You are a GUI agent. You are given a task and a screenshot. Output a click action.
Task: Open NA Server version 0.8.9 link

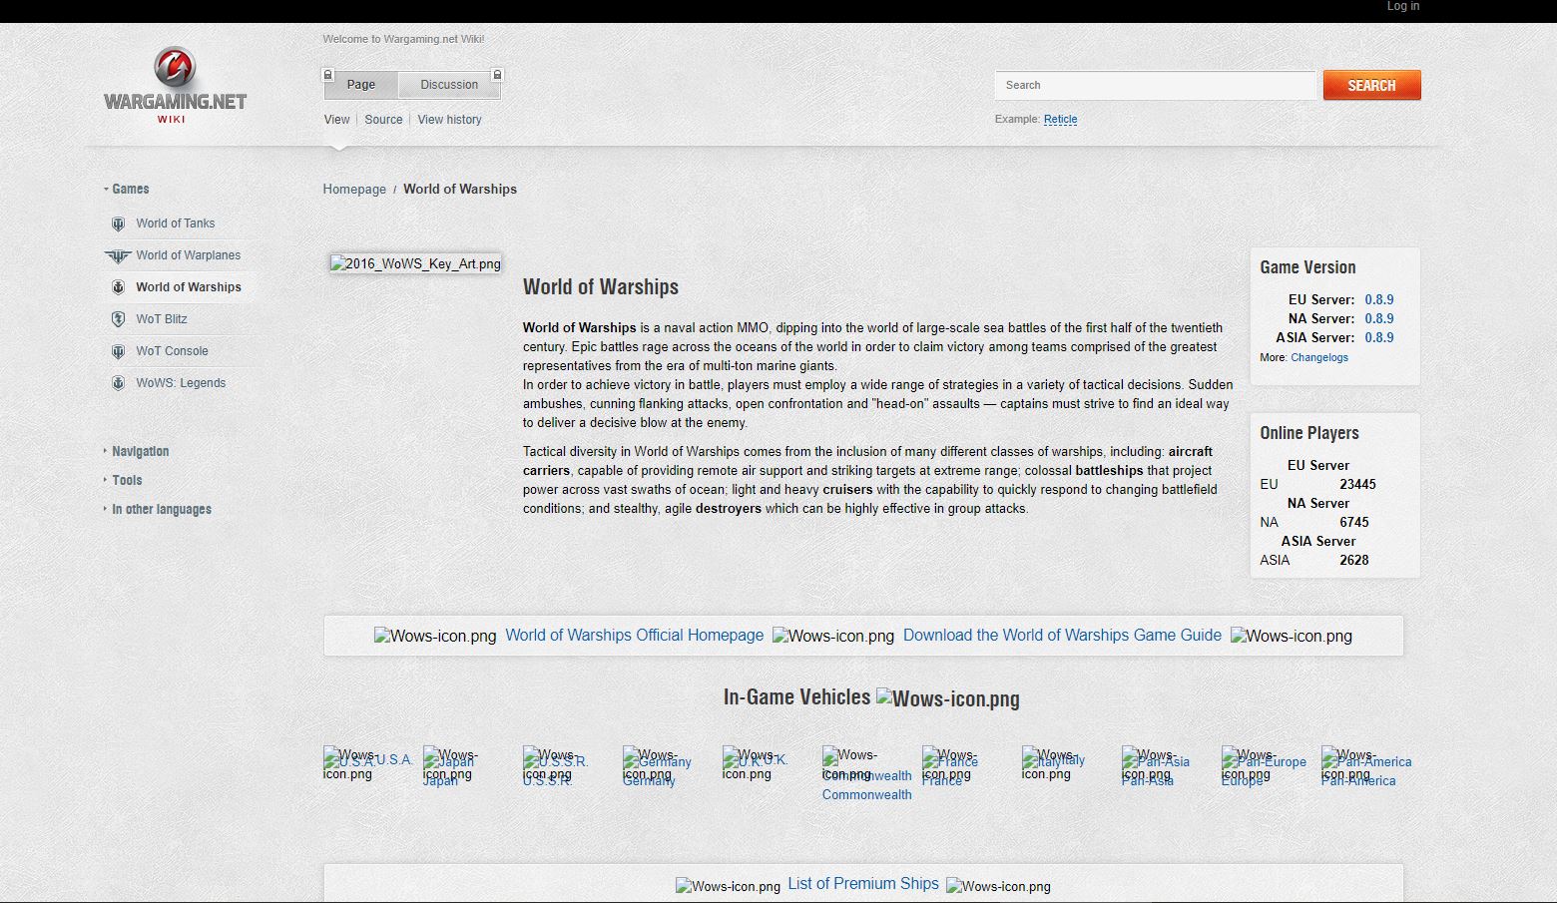(x=1379, y=318)
